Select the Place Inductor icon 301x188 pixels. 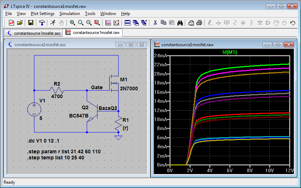coord(252,23)
